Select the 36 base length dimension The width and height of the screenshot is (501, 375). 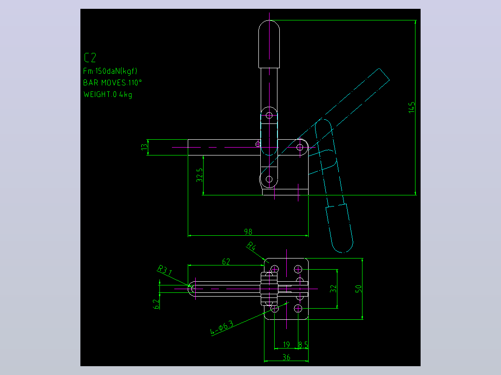pos(286,357)
